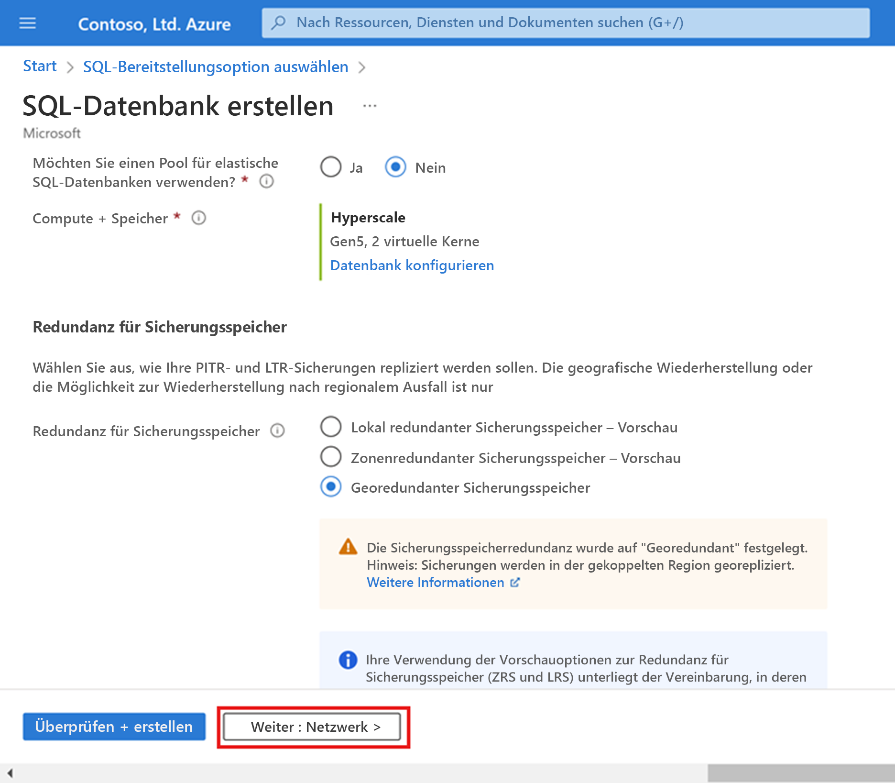Click Überprüfen + erstellen button
Viewport: 895px width, 783px height.
[x=114, y=727]
